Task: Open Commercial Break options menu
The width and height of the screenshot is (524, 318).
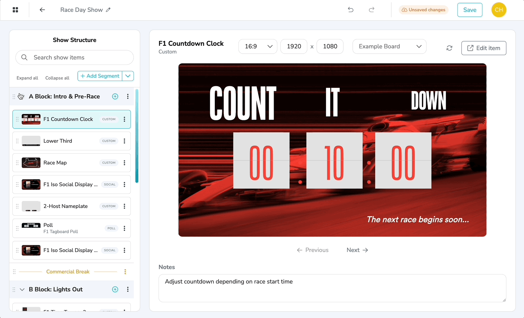Action: (x=125, y=271)
